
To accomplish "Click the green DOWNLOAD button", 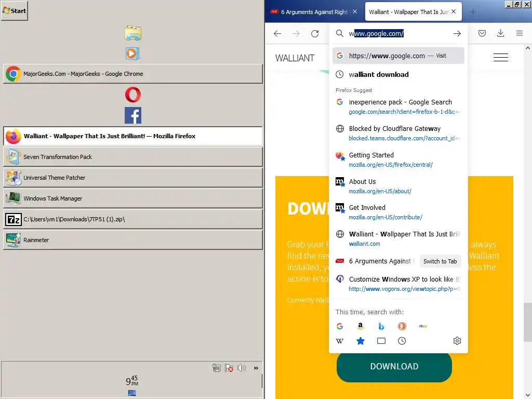I will coord(394,366).
